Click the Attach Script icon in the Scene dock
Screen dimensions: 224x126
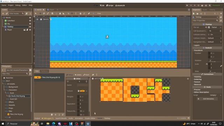tap(27, 13)
